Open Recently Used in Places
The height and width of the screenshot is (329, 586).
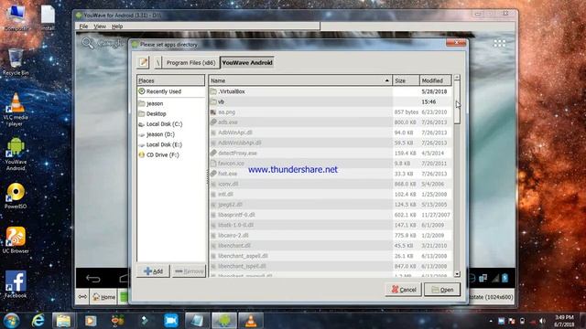click(x=171, y=91)
